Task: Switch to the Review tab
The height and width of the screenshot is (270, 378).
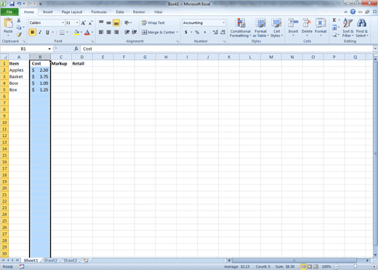Action: [x=139, y=12]
